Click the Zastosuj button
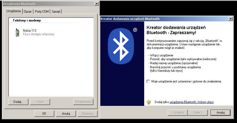Image resolution: width=237 pixels, height=123 pixels. [87, 113]
